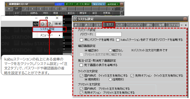Select the K list tab
This screenshot has height=99, width=190.
(32, 9)
